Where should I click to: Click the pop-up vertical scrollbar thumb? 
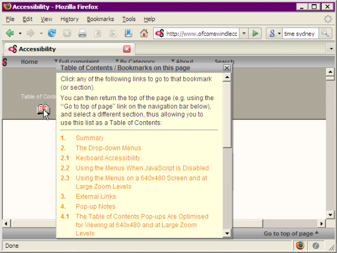tap(227, 114)
